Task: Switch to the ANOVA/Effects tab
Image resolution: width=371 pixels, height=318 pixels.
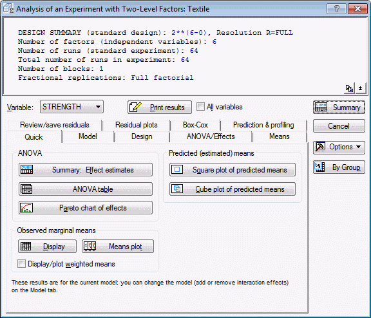Action: [211, 136]
